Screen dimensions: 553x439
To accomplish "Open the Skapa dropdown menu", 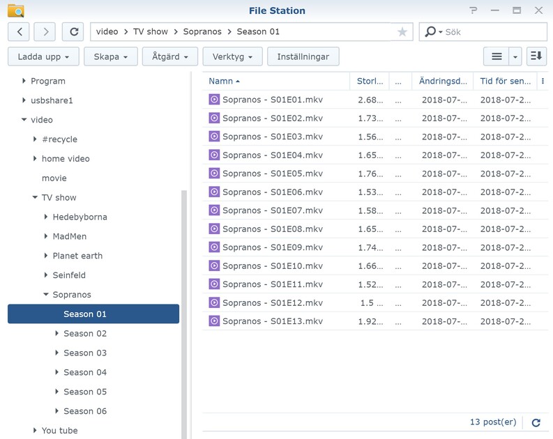I will [x=110, y=56].
